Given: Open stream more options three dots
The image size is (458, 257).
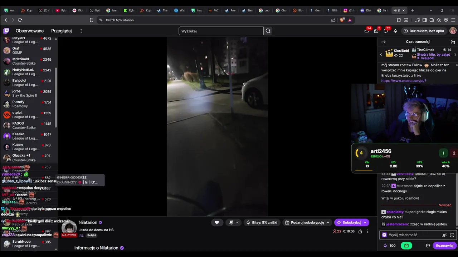Looking at the screenshot, I should [367, 231].
